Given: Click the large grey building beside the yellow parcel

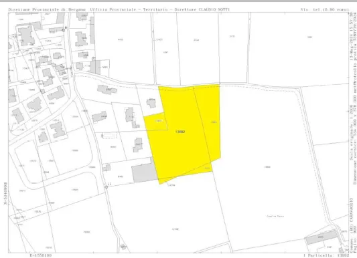Looking at the screenshot, I should coord(145,171).
